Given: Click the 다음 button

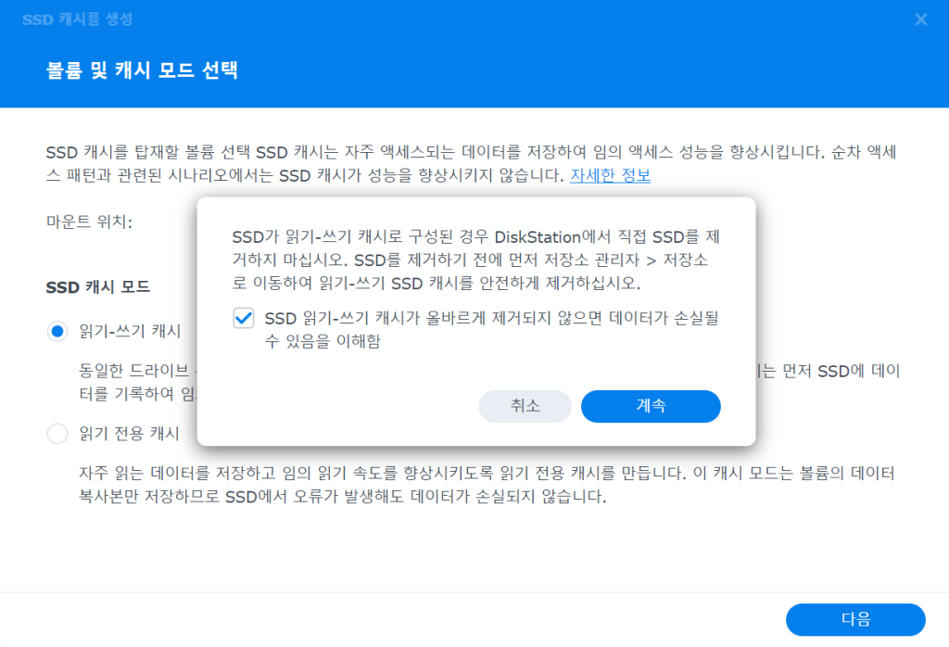Looking at the screenshot, I should 854,619.
